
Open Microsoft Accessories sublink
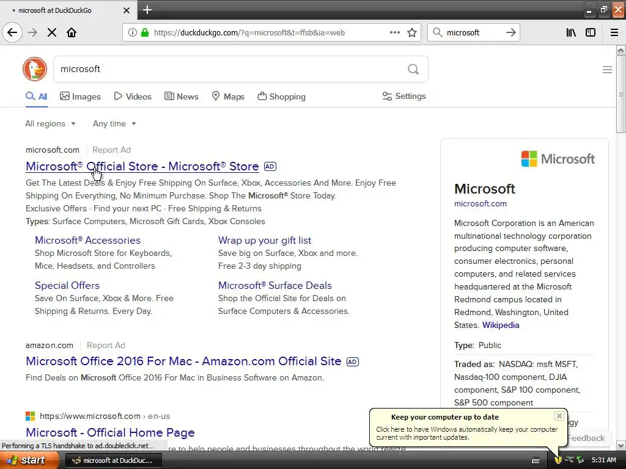[x=87, y=240]
